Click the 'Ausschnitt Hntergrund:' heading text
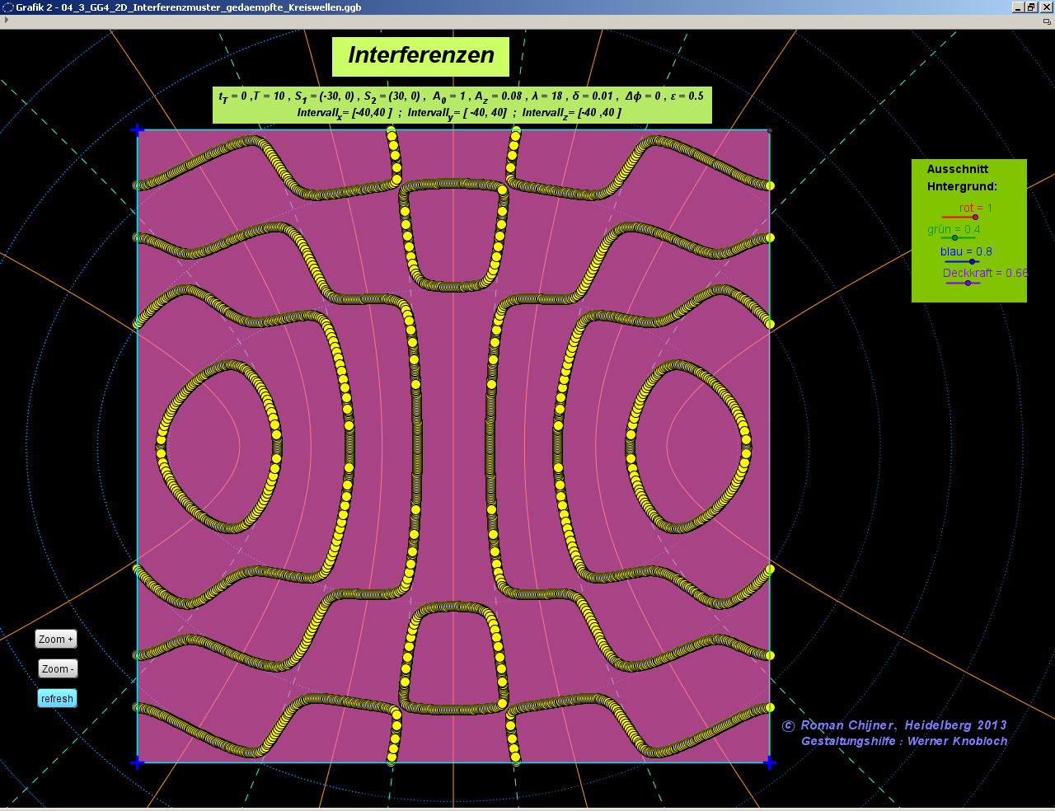 pos(961,178)
